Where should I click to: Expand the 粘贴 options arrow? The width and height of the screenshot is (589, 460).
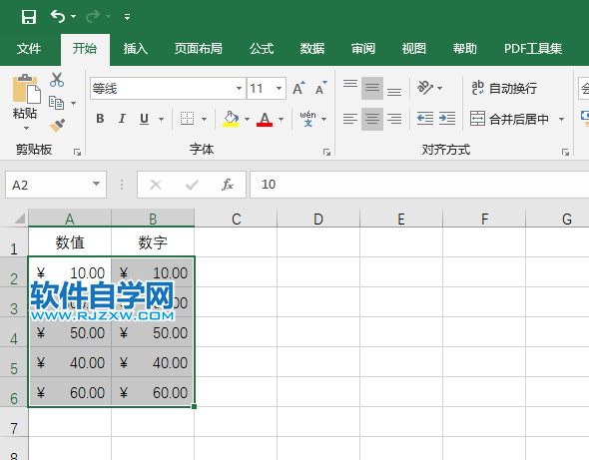coord(26,129)
